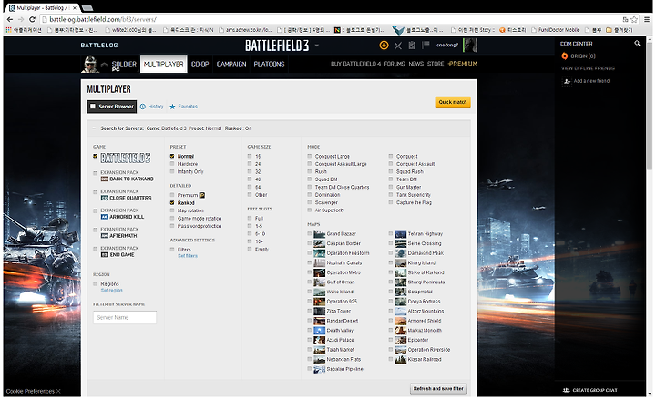Open the Campaign tab
This screenshot has height=400, width=656.
231,64
